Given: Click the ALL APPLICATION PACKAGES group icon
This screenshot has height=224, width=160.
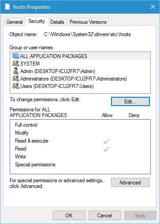Looking at the screenshot, I should [16, 56].
